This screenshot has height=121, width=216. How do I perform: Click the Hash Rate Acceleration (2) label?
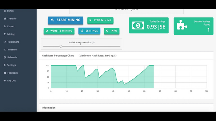tap(82, 42)
